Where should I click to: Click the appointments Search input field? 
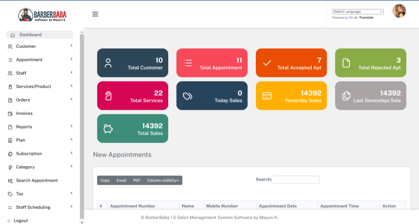tap(296, 180)
